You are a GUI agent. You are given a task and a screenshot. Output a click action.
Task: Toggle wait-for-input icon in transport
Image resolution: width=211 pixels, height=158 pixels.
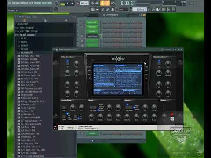97,3
